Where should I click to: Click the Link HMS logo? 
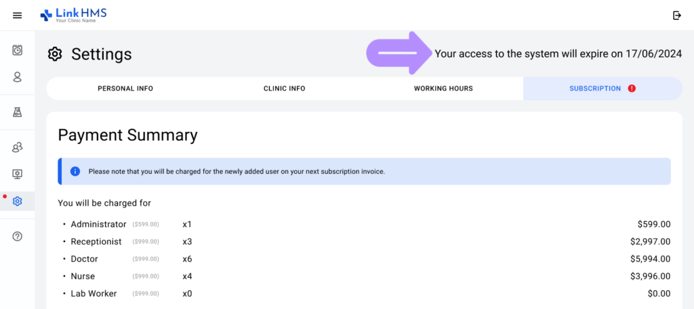[73, 16]
